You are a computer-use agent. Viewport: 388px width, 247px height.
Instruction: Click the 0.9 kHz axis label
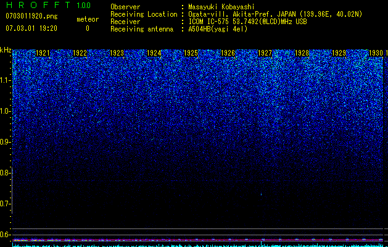(5, 142)
